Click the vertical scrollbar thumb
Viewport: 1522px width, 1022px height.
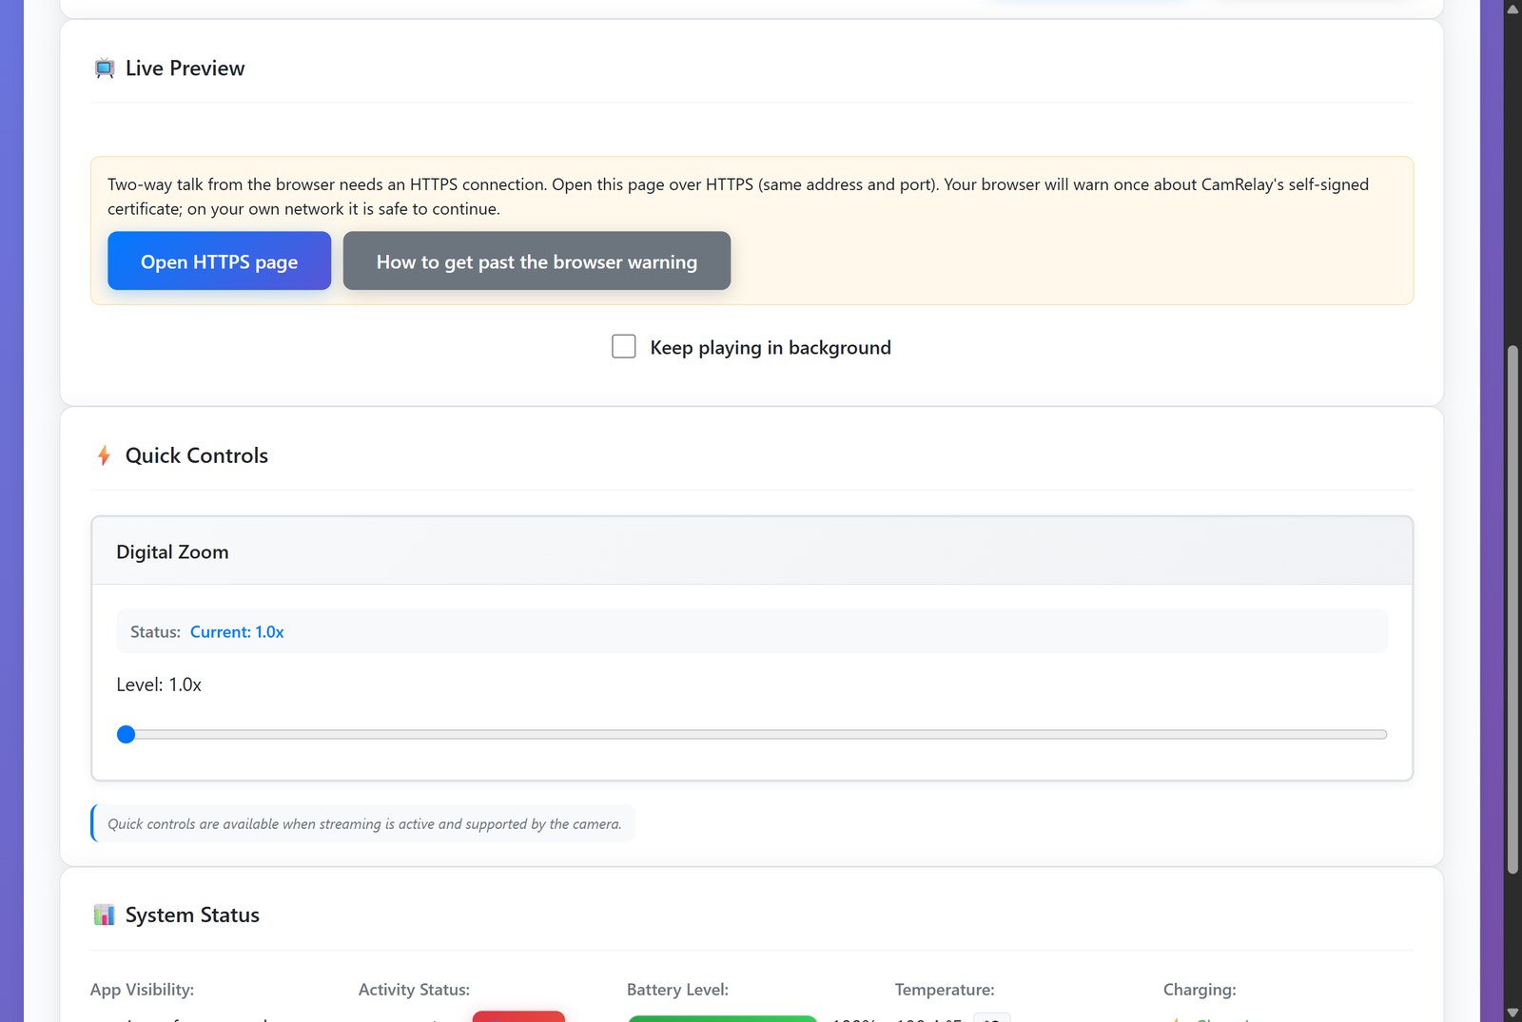pos(1512,609)
